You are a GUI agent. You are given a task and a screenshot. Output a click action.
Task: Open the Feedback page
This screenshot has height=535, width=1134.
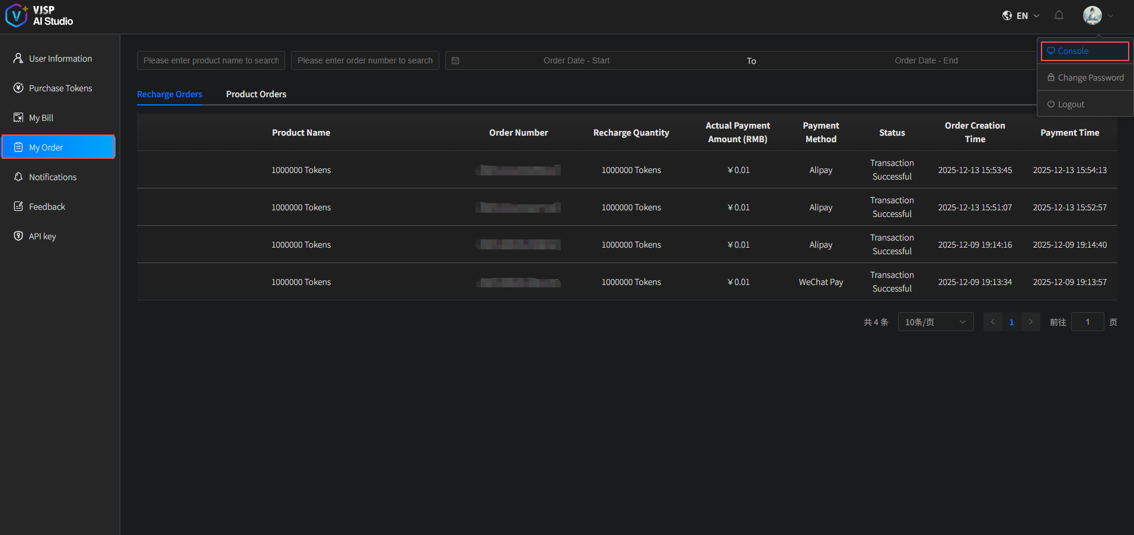pyautogui.click(x=47, y=207)
